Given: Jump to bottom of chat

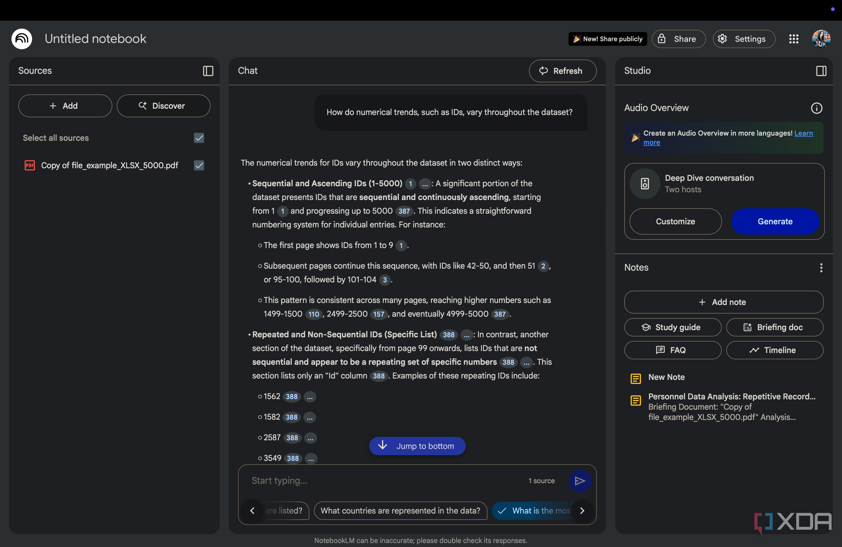Looking at the screenshot, I should point(417,446).
